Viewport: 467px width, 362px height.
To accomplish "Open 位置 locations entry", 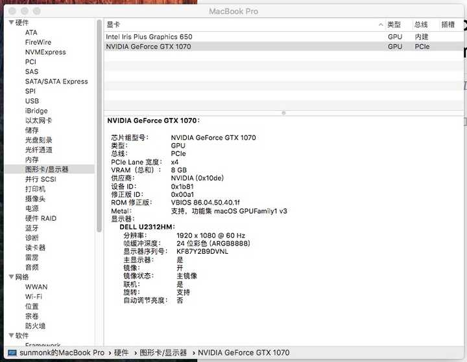I will pyautogui.click(x=32, y=306).
